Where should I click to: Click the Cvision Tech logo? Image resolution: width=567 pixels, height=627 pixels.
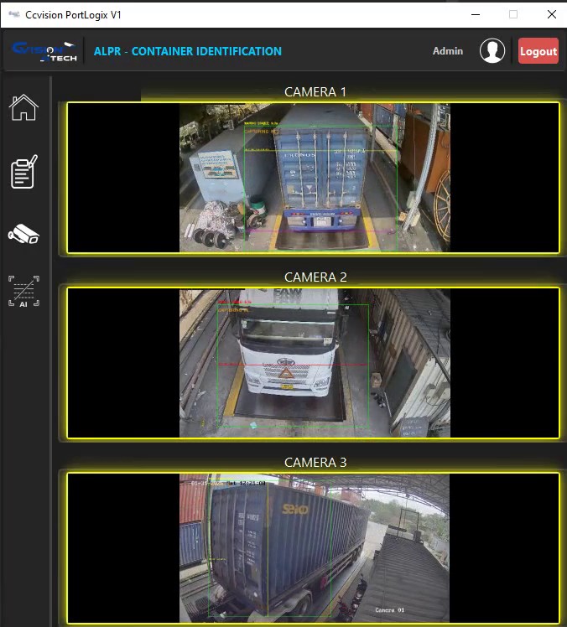tap(44, 51)
